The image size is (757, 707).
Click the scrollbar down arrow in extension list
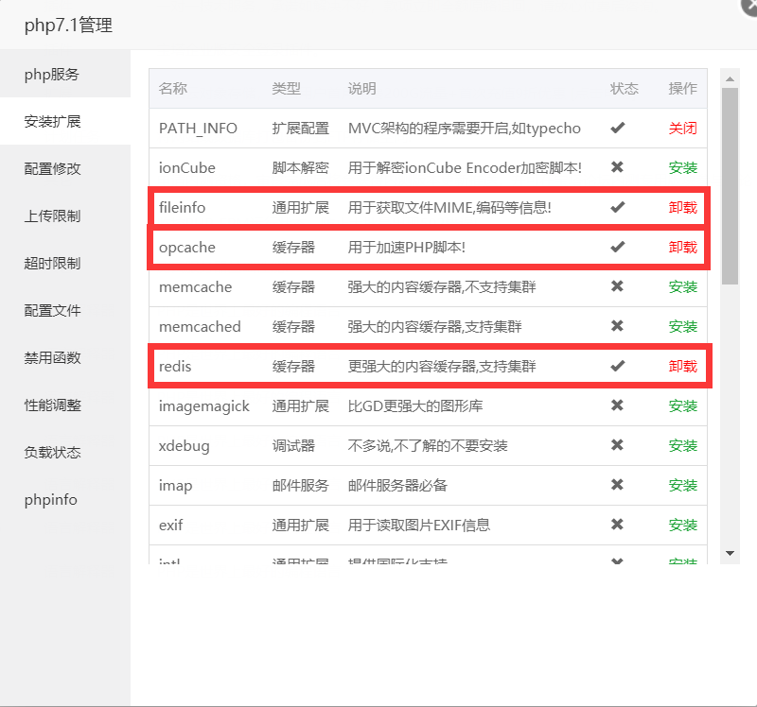click(730, 553)
